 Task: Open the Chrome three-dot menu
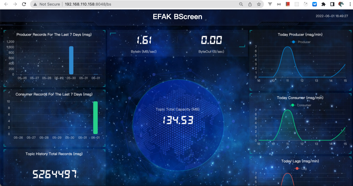(350, 4)
